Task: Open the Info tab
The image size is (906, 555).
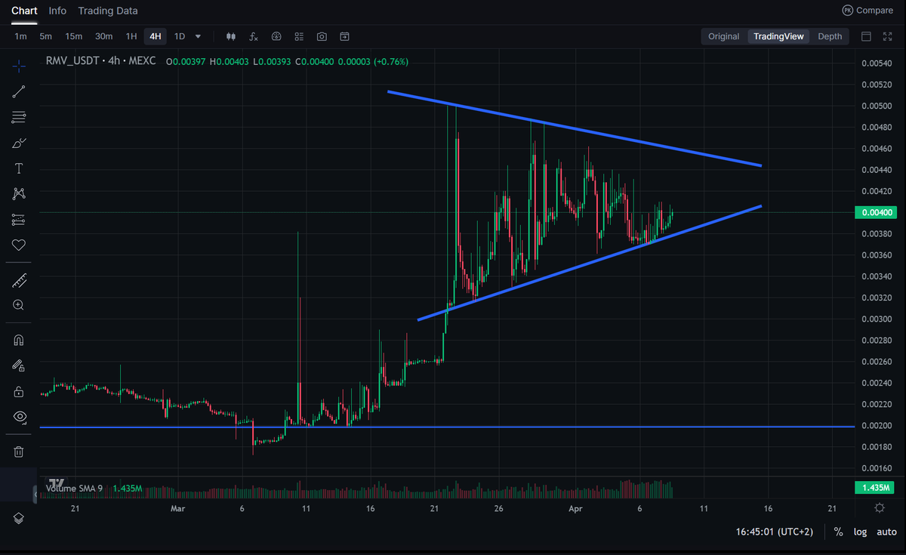Action: coord(57,11)
